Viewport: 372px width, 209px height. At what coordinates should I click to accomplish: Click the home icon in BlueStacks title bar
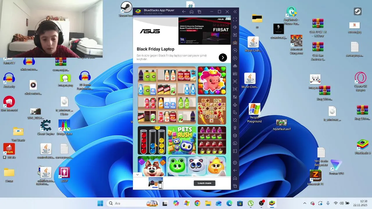192,12
